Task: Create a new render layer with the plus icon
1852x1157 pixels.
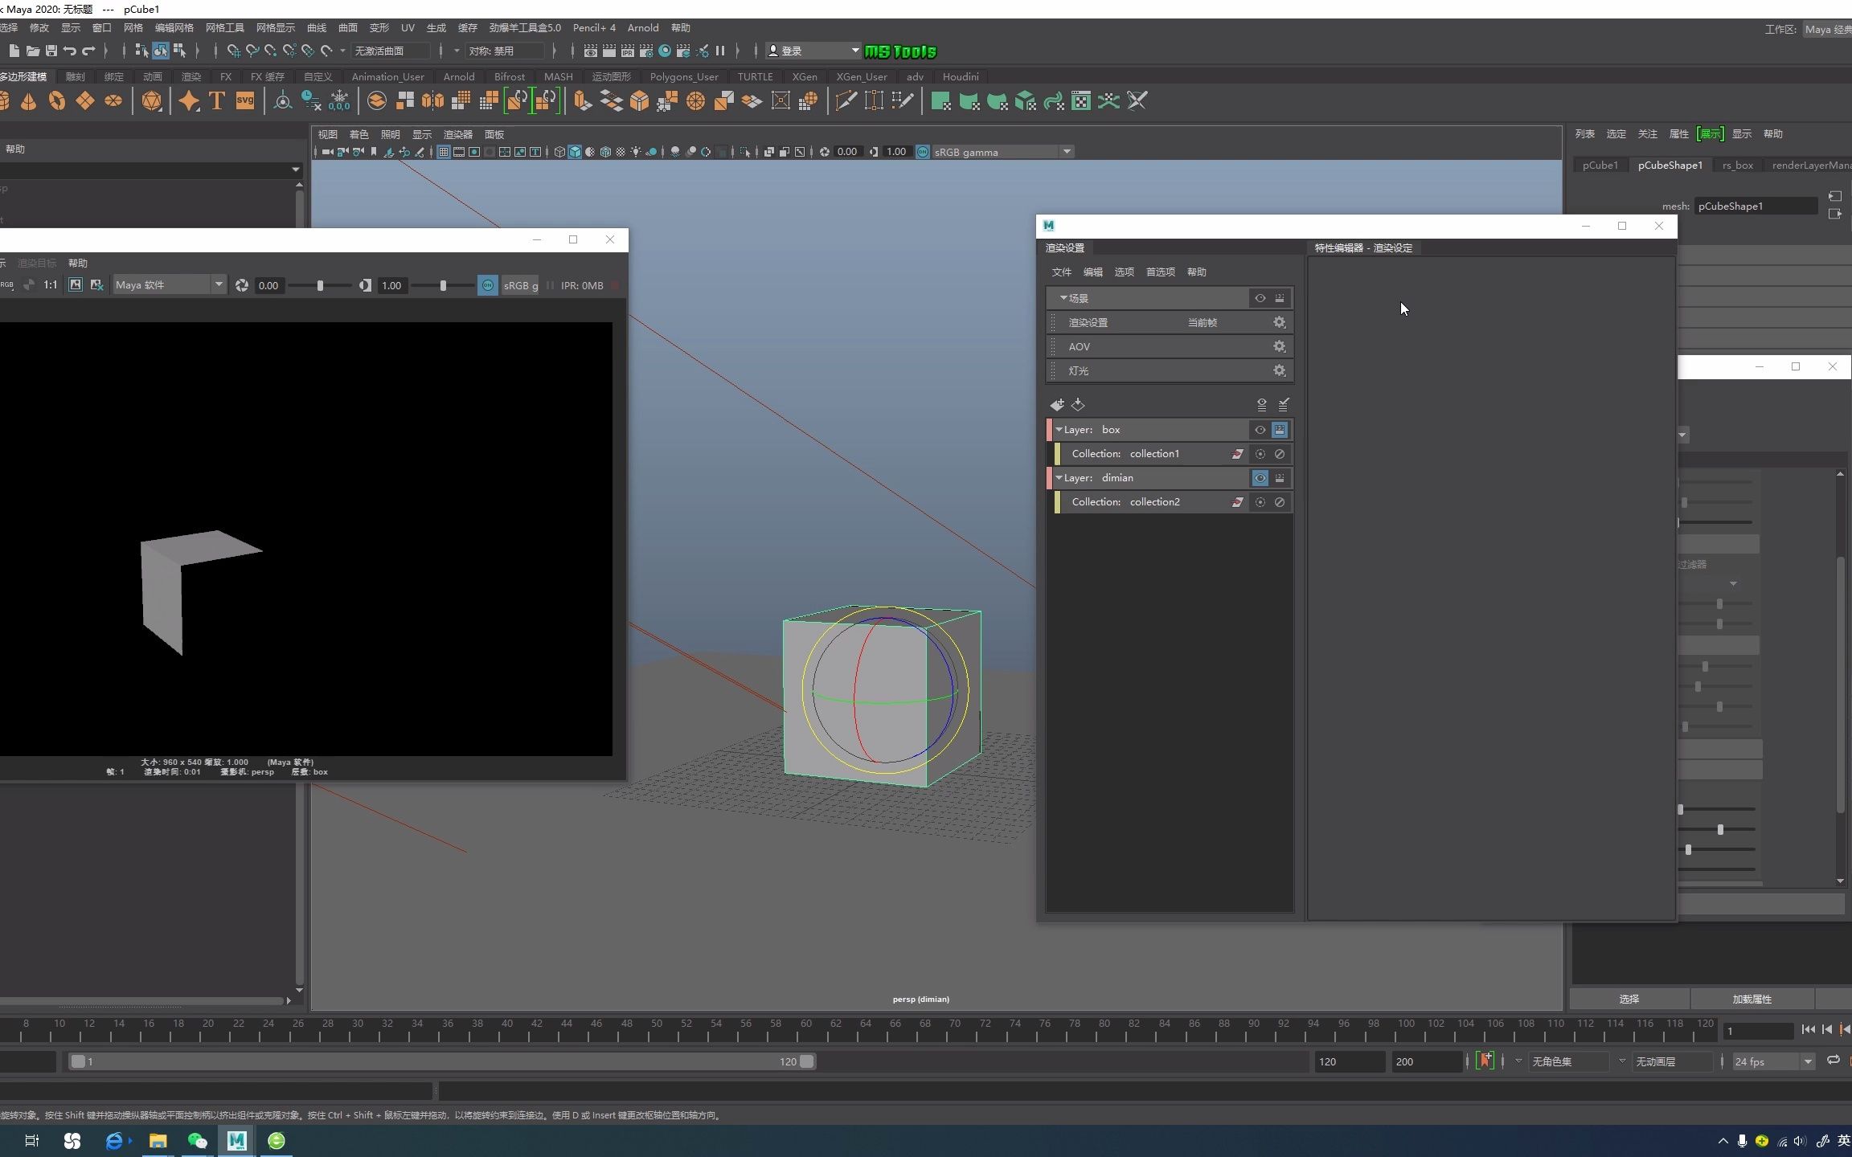Action: (1057, 405)
